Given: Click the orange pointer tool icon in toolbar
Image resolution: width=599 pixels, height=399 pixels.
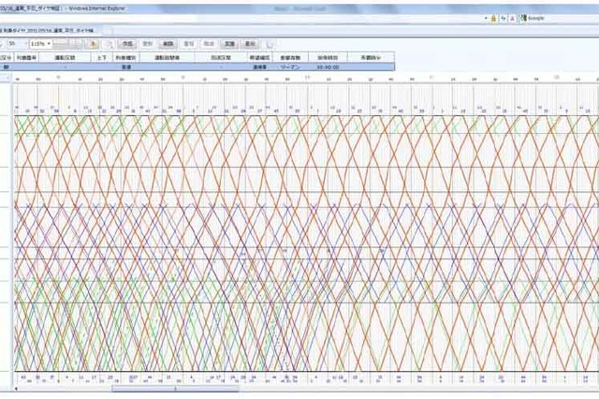Looking at the screenshot, I should pyautogui.click(x=95, y=44).
